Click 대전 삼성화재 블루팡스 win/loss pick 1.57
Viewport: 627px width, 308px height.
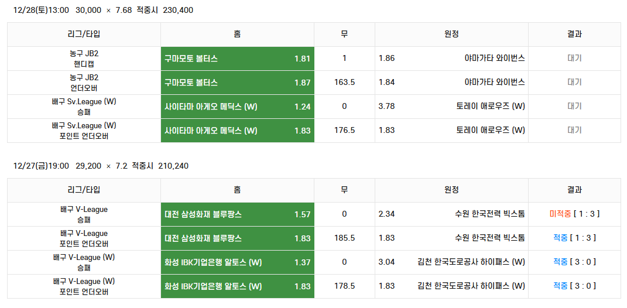point(238,214)
